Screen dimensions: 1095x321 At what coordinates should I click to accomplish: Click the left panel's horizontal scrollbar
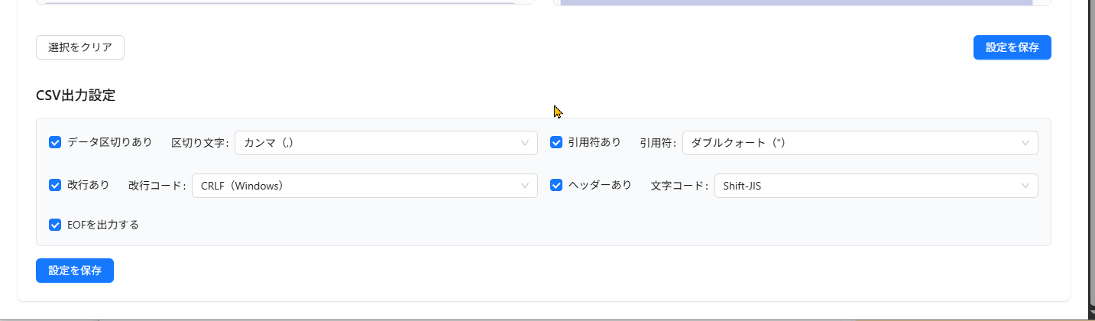pos(280,3)
